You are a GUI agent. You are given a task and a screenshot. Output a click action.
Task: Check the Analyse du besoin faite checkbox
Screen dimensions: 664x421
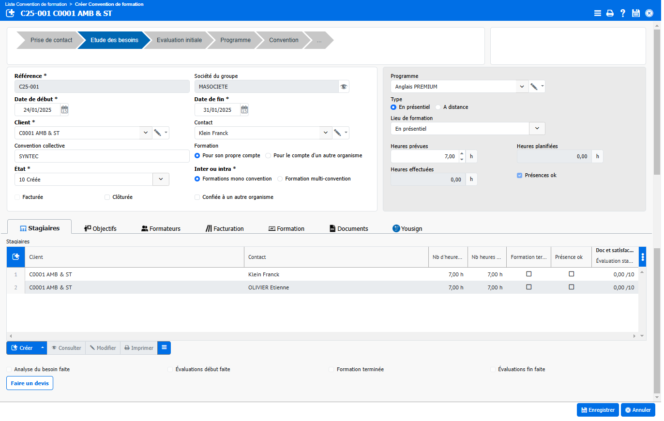(9, 369)
